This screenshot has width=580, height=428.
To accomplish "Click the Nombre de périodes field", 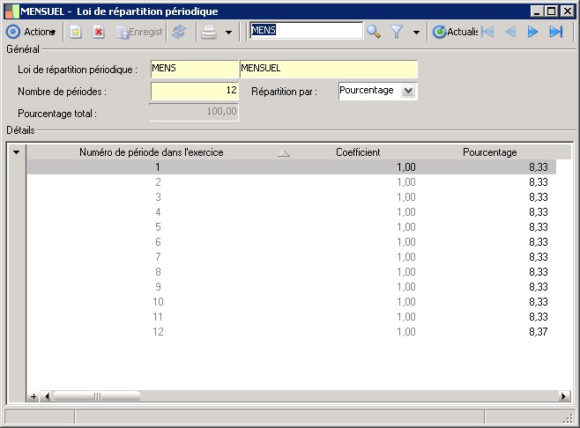I will pos(195,91).
